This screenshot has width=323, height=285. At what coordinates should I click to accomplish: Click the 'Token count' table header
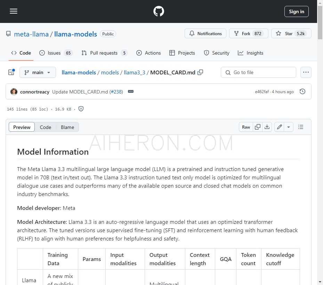coord(249,259)
